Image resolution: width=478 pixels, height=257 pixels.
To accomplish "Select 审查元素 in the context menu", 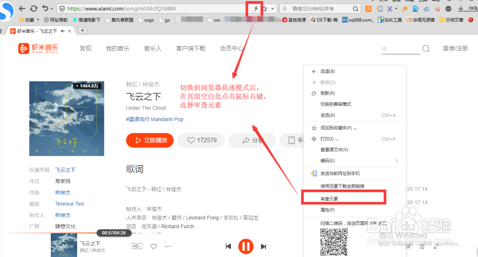I will [355, 199].
